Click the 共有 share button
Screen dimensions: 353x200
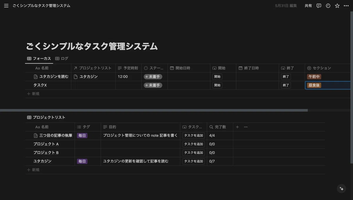pos(308,6)
